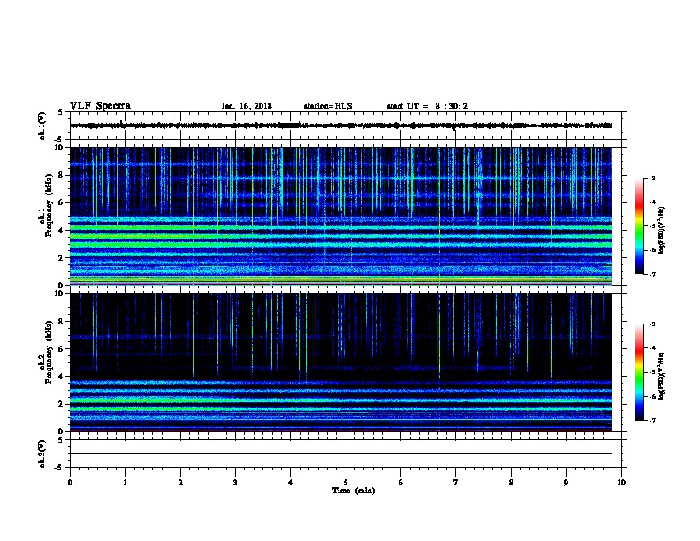This screenshot has width=700, height=541.
Task: Click time axis tick label "3"
Action: (x=235, y=483)
